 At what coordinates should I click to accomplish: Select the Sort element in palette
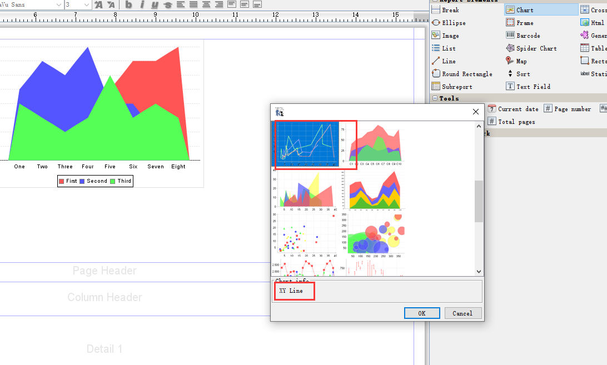[x=518, y=74]
